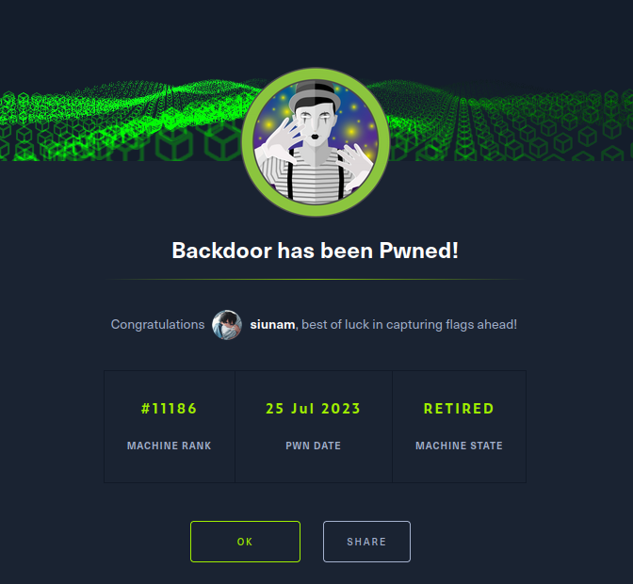This screenshot has width=633, height=584.
Task: Click the 25 Jul 2023 pwn date
Action: click(314, 409)
